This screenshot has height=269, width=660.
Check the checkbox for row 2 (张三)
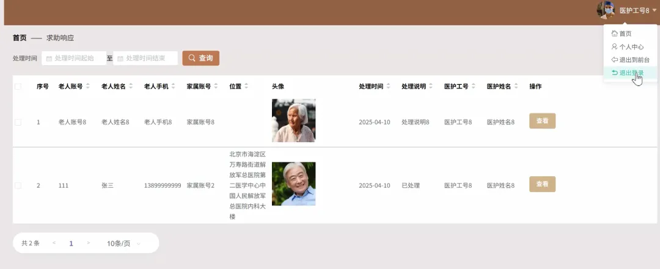18,185
